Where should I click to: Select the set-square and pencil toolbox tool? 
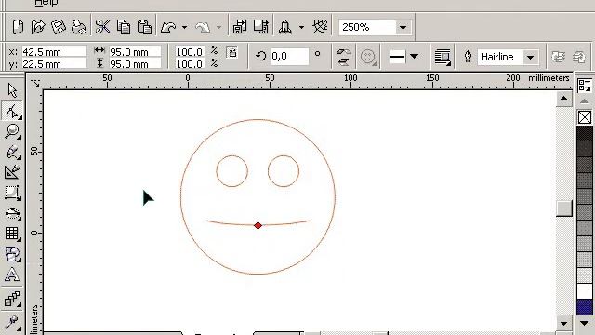pyautogui.click(x=12, y=172)
